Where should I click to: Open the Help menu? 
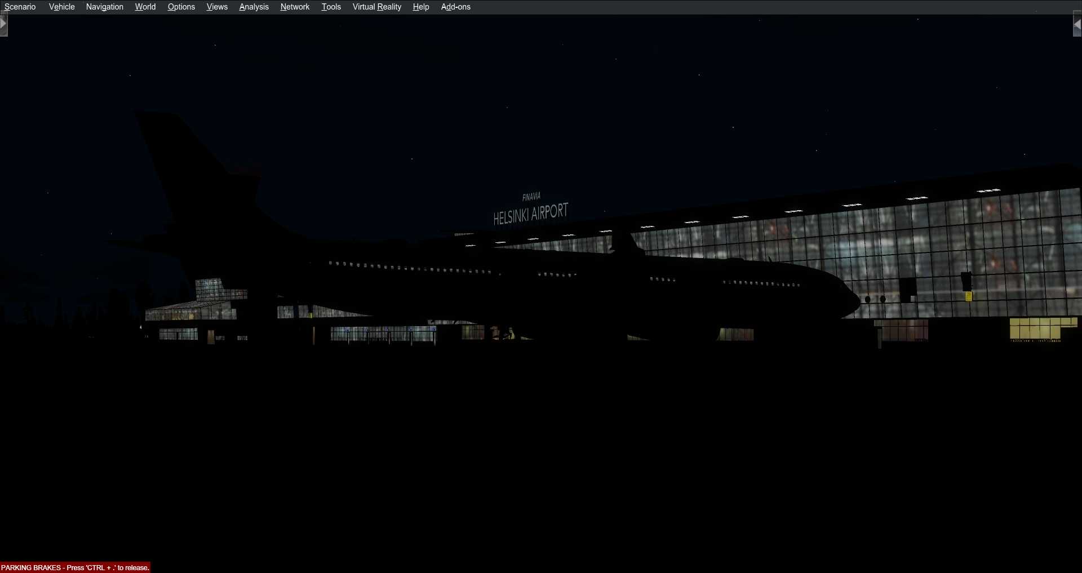click(x=420, y=7)
